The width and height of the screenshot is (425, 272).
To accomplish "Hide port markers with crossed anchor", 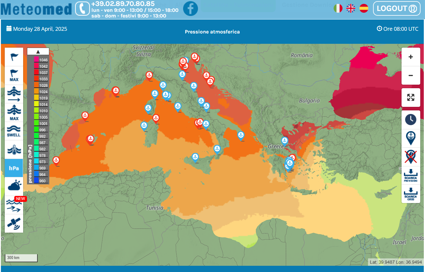I will 411,157.
